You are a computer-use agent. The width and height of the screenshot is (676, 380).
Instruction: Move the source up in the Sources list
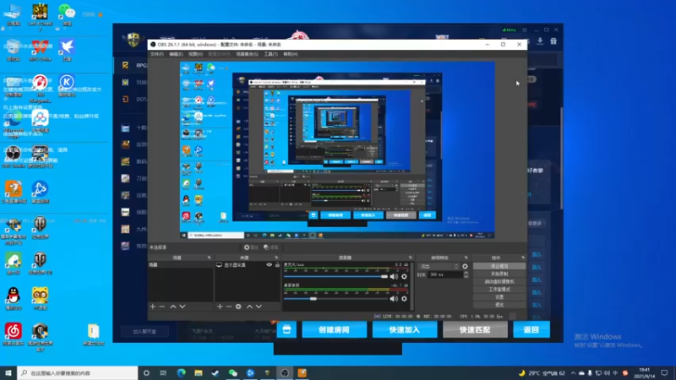pyautogui.click(x=249, y=307)
